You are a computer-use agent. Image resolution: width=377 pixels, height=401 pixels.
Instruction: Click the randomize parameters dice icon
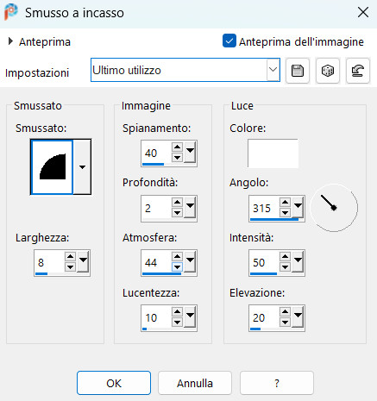(328, 71)
